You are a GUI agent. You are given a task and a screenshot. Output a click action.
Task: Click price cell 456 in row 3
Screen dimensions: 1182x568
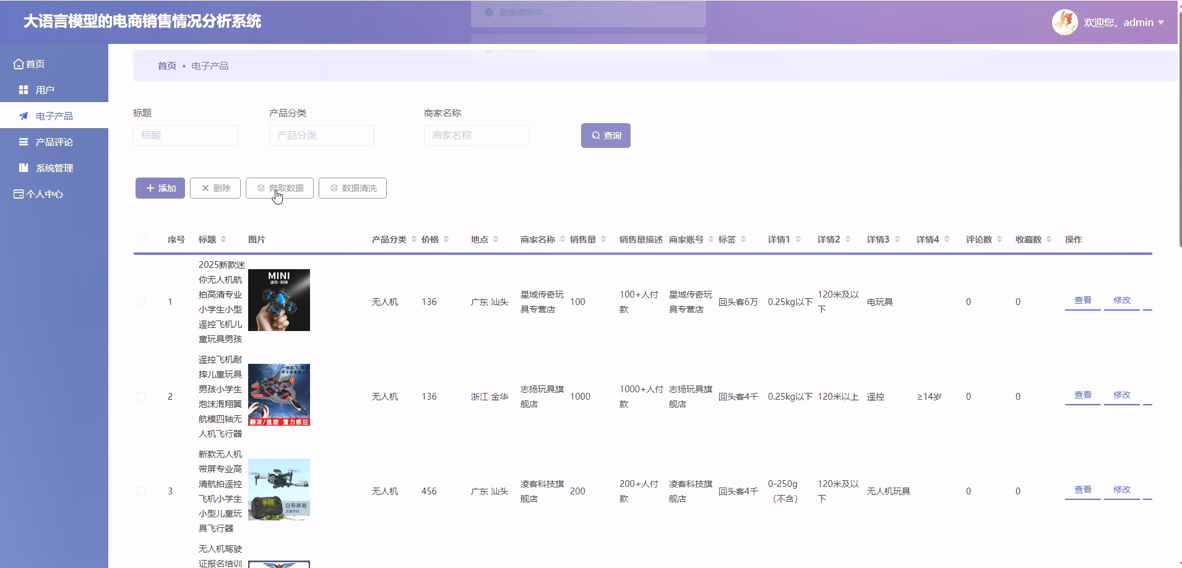[429, 491]
